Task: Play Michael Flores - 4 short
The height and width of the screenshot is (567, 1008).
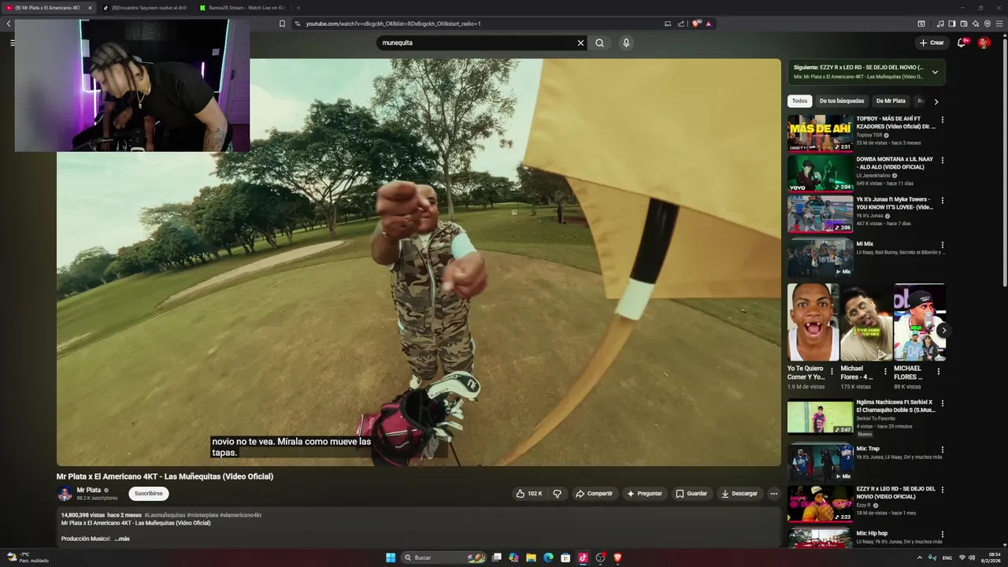Action: click(865, 322)
